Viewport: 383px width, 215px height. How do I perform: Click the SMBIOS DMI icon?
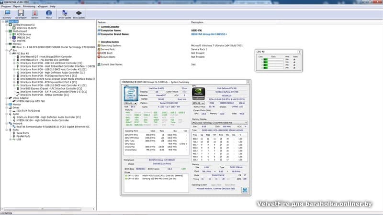(x=14, y=38)
